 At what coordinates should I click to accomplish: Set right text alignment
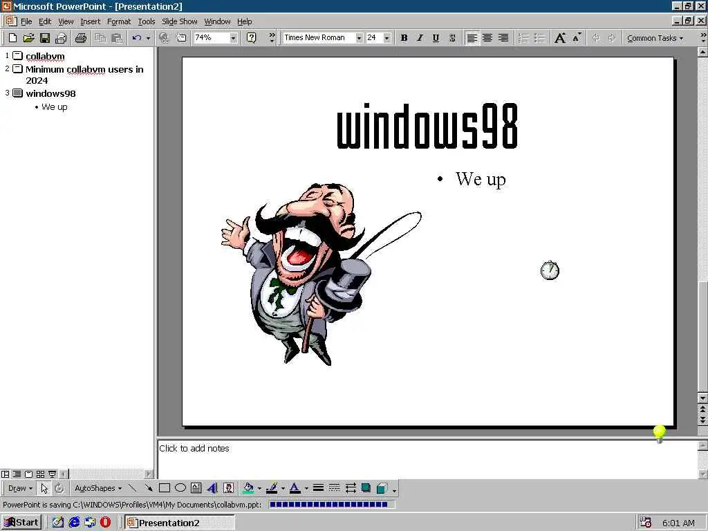click(x=503, y=38)
